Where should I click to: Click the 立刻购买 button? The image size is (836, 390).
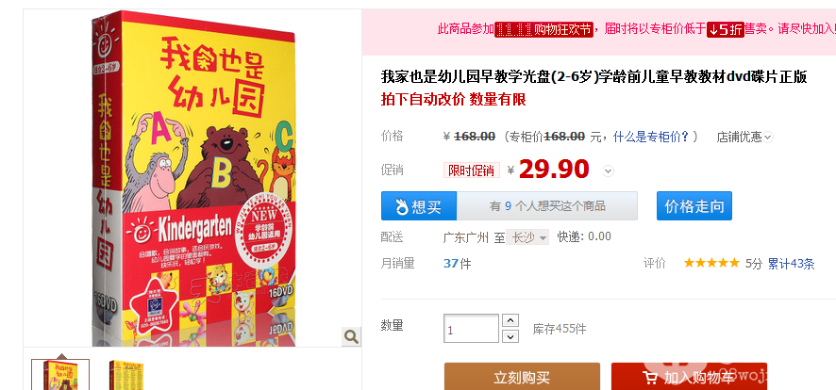522,377
